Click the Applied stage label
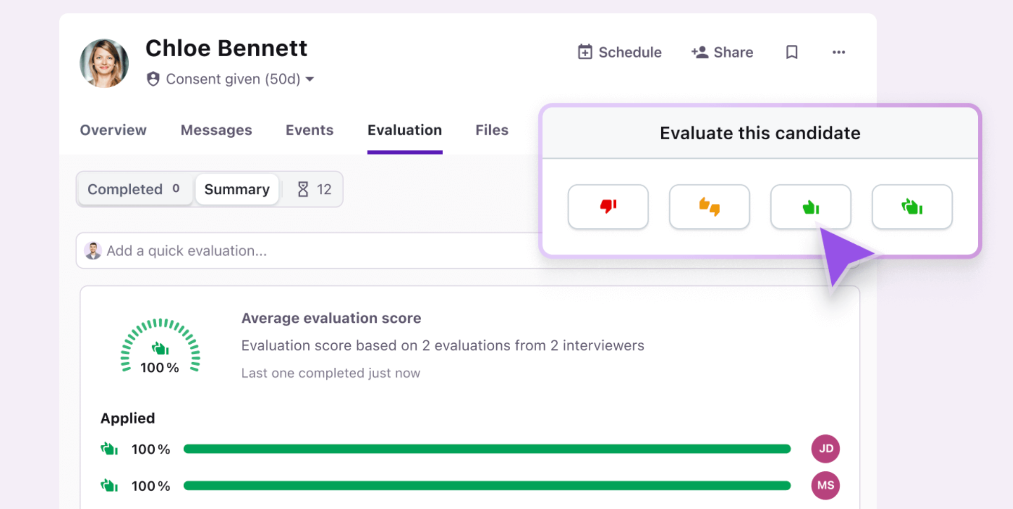 [128, 418]
